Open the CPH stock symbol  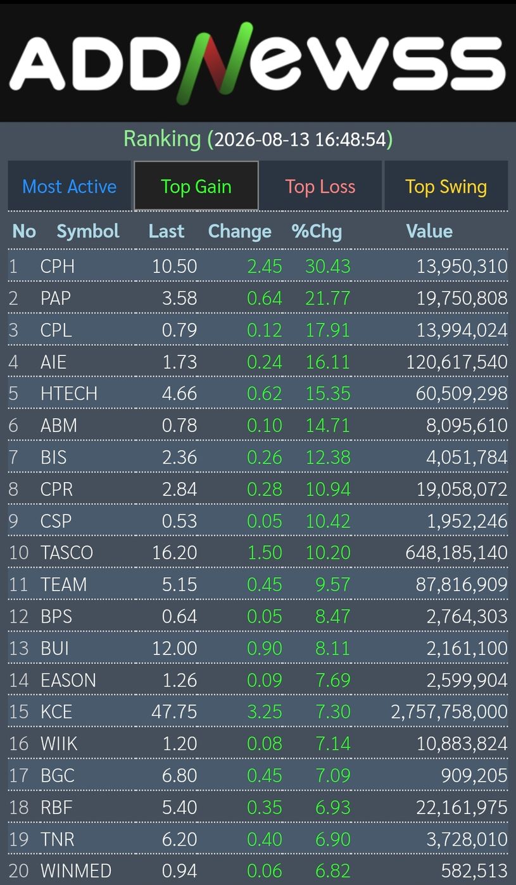(58, 266)
